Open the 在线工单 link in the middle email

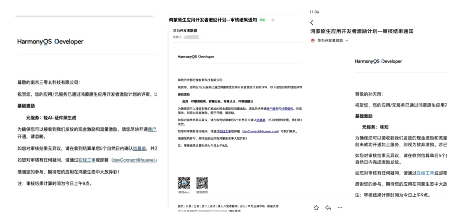(225, 131)
